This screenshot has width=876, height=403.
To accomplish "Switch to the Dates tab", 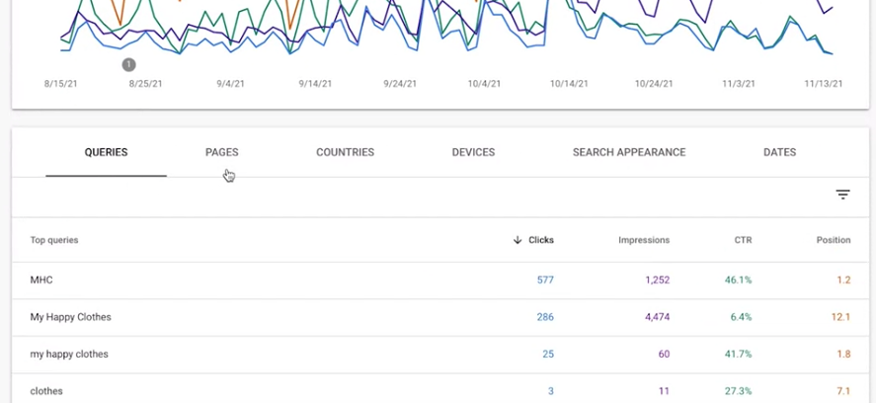I will [x=779, y=152].
